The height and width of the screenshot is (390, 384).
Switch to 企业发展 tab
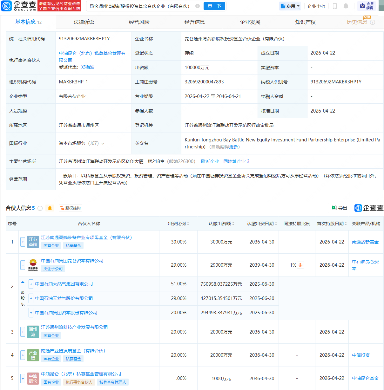[250, 22]
